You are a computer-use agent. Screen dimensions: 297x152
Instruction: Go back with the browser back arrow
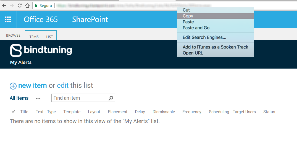click(x=4, y=6)
